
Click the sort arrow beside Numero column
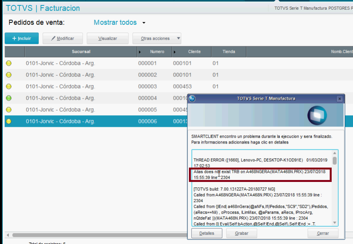[140, 52]
